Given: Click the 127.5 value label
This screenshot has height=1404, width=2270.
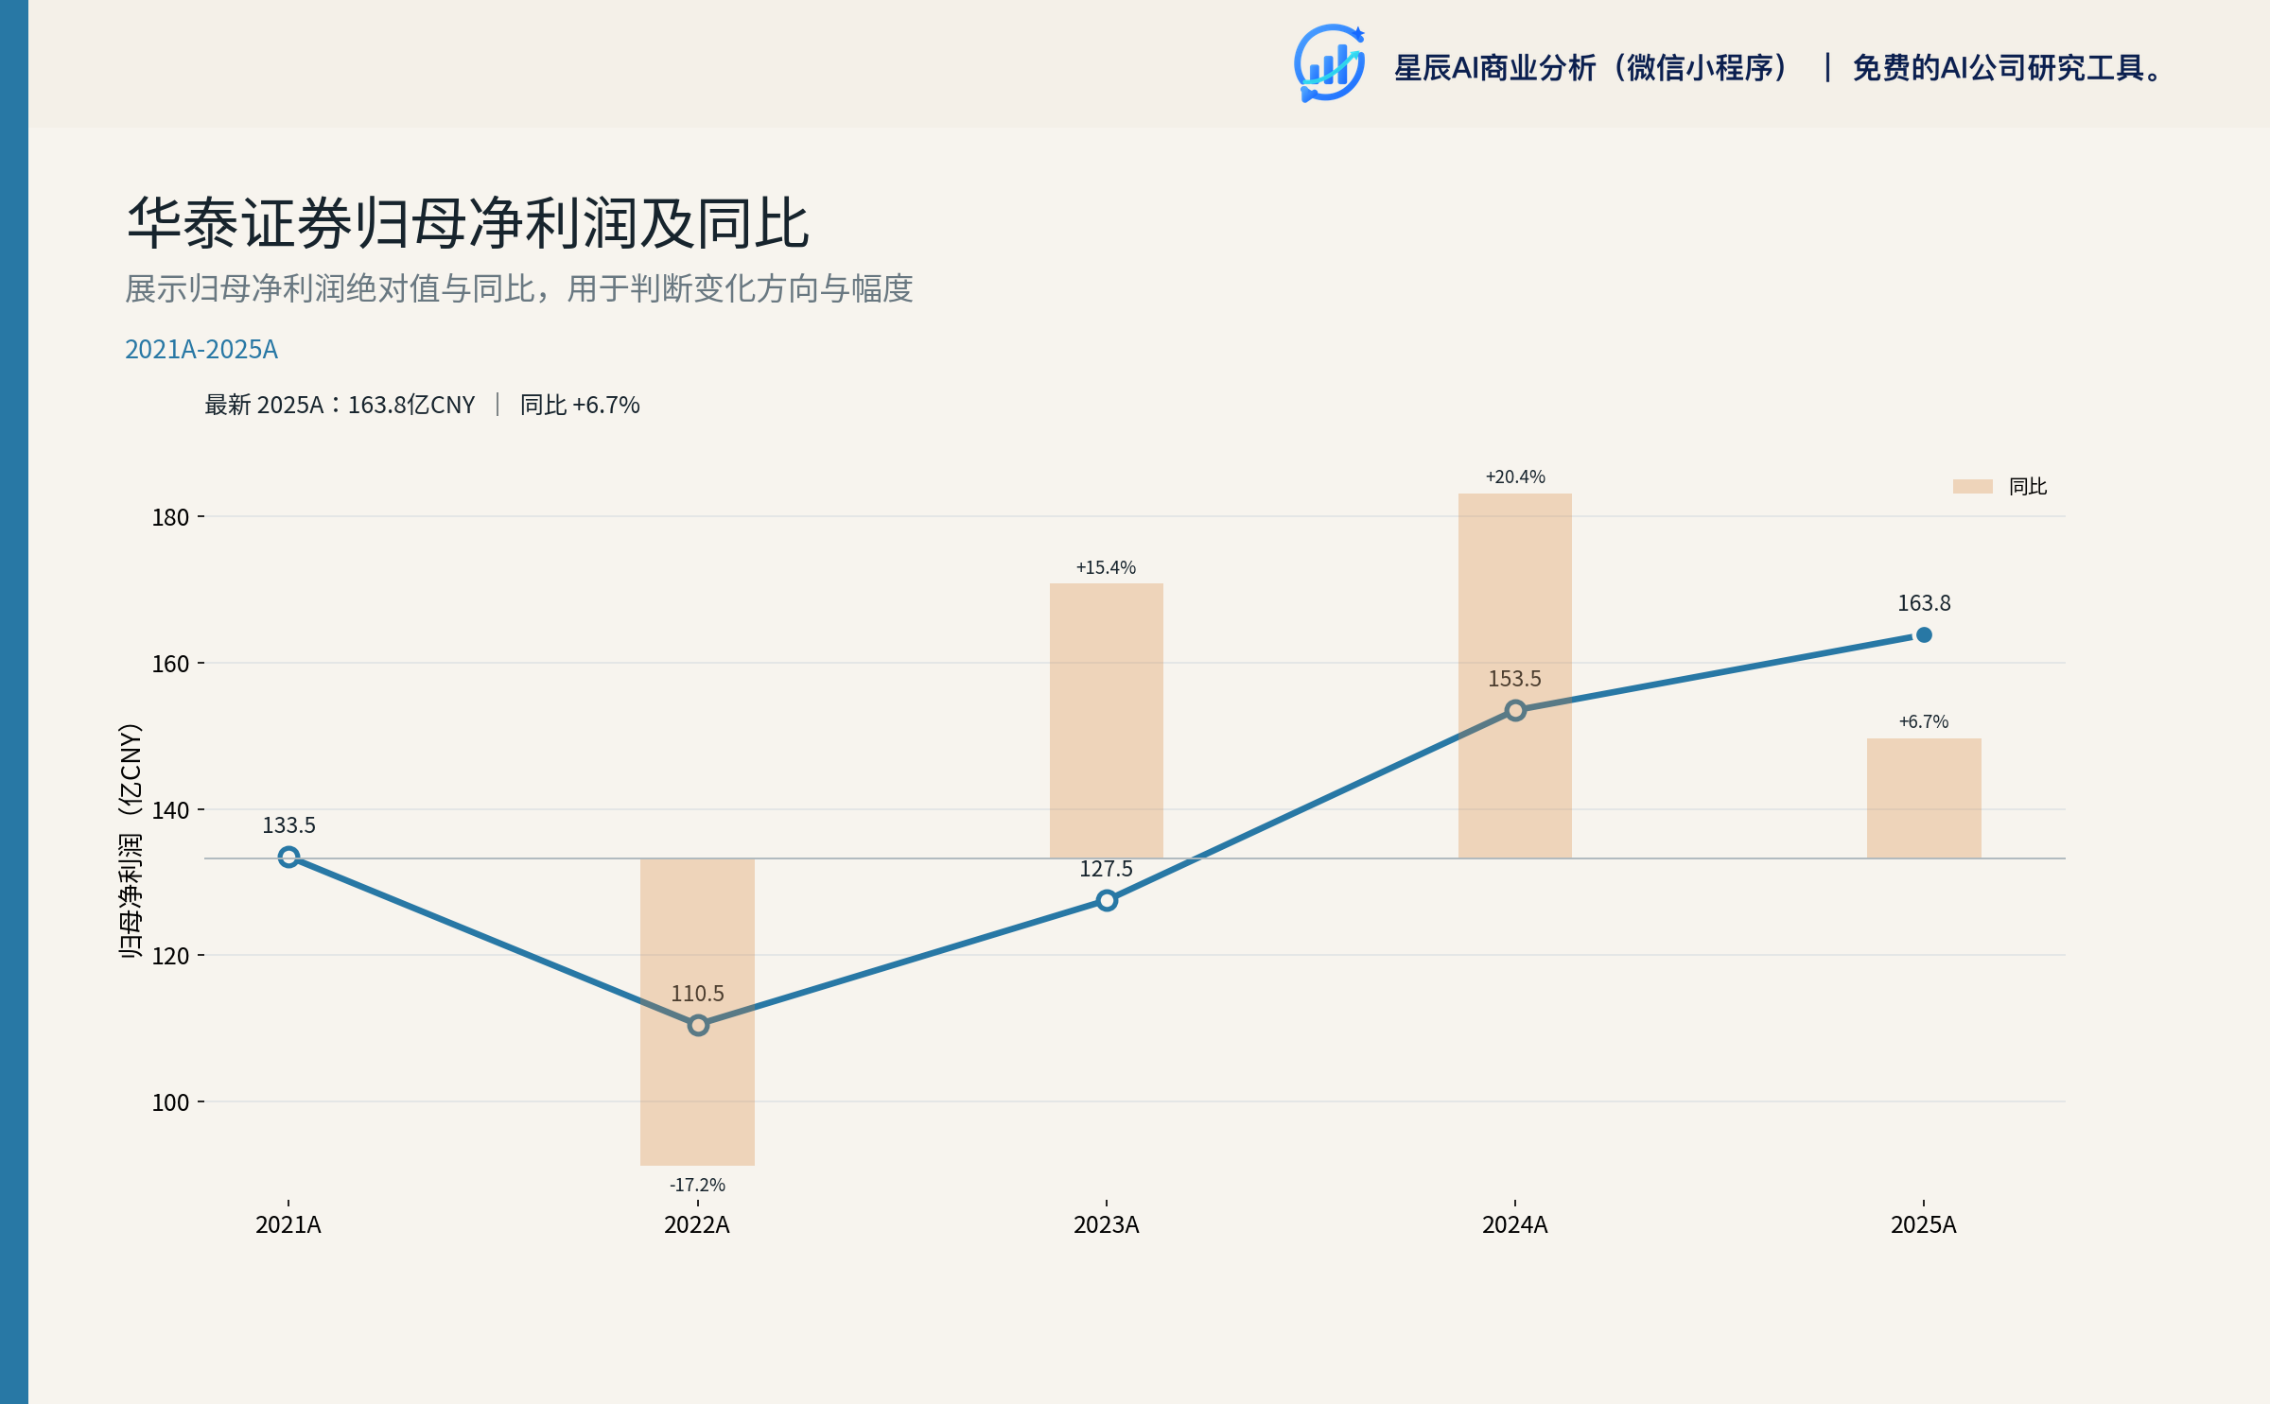Looking at the screenshot, I should click(1107, 869).
